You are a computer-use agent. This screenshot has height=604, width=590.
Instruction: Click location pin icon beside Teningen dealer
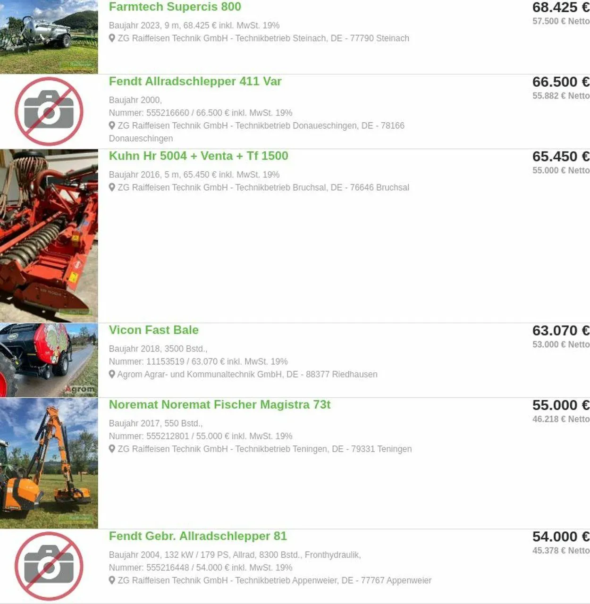(112, 449)
